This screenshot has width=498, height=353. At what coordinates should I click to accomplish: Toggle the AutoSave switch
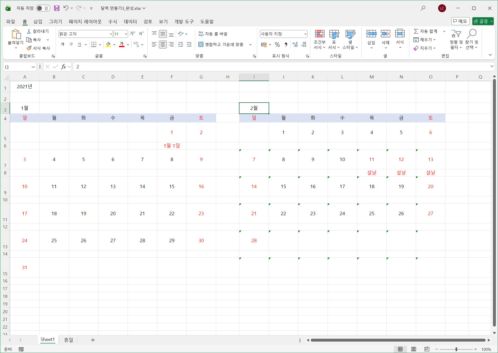pyautogui.click(x=43, y=8)
